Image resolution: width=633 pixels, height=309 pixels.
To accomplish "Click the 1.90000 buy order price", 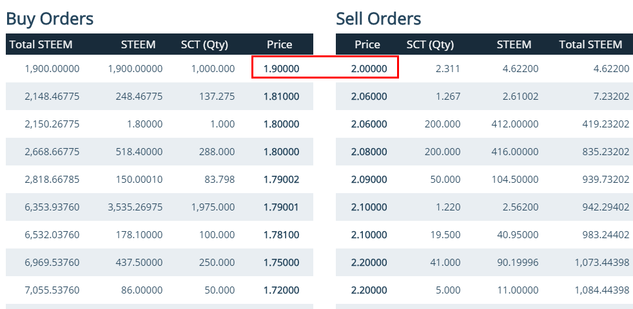I will (282, 69).
